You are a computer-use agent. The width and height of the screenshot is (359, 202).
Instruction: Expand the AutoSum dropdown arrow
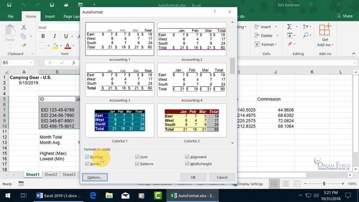pos(297,27)
